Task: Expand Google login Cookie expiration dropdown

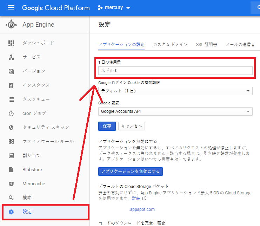Action: [175, 91]
